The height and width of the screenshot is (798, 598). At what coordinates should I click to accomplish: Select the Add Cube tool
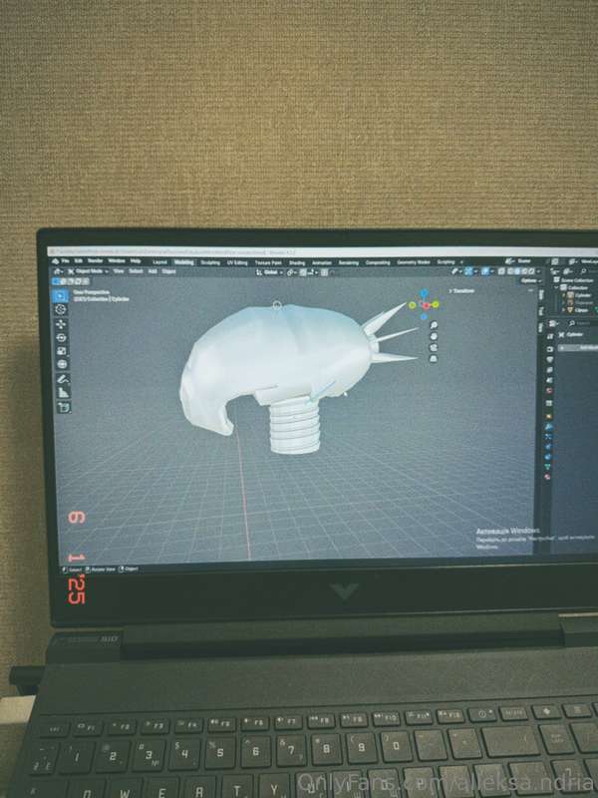[x=64, y=406]
